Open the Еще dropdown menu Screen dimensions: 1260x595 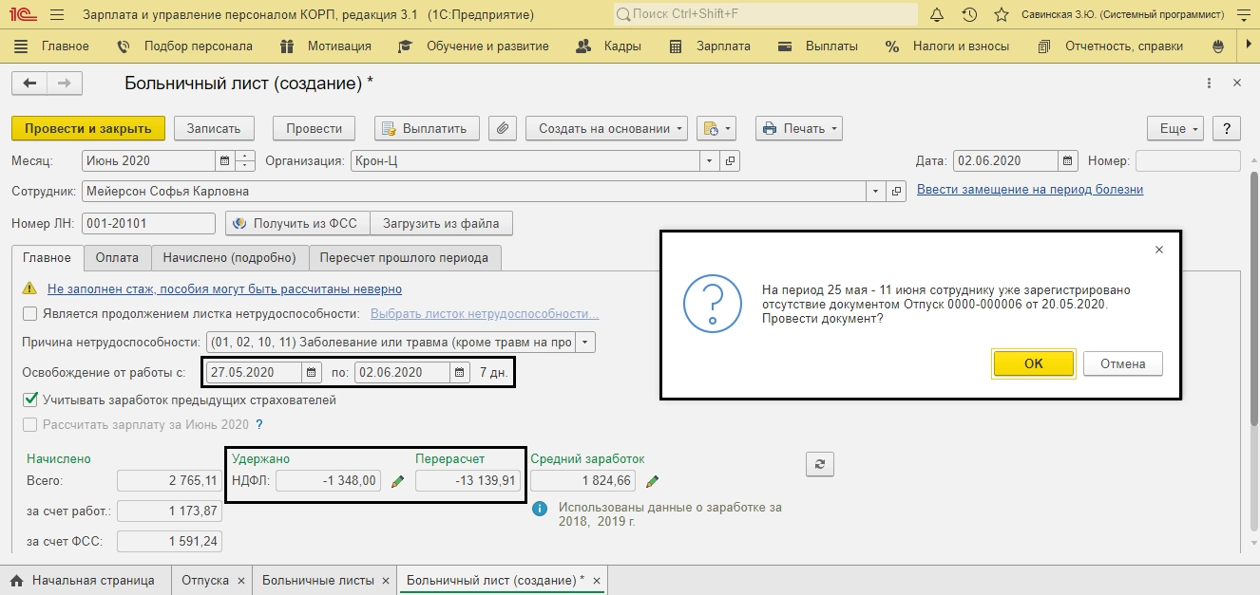[1176, 128]
